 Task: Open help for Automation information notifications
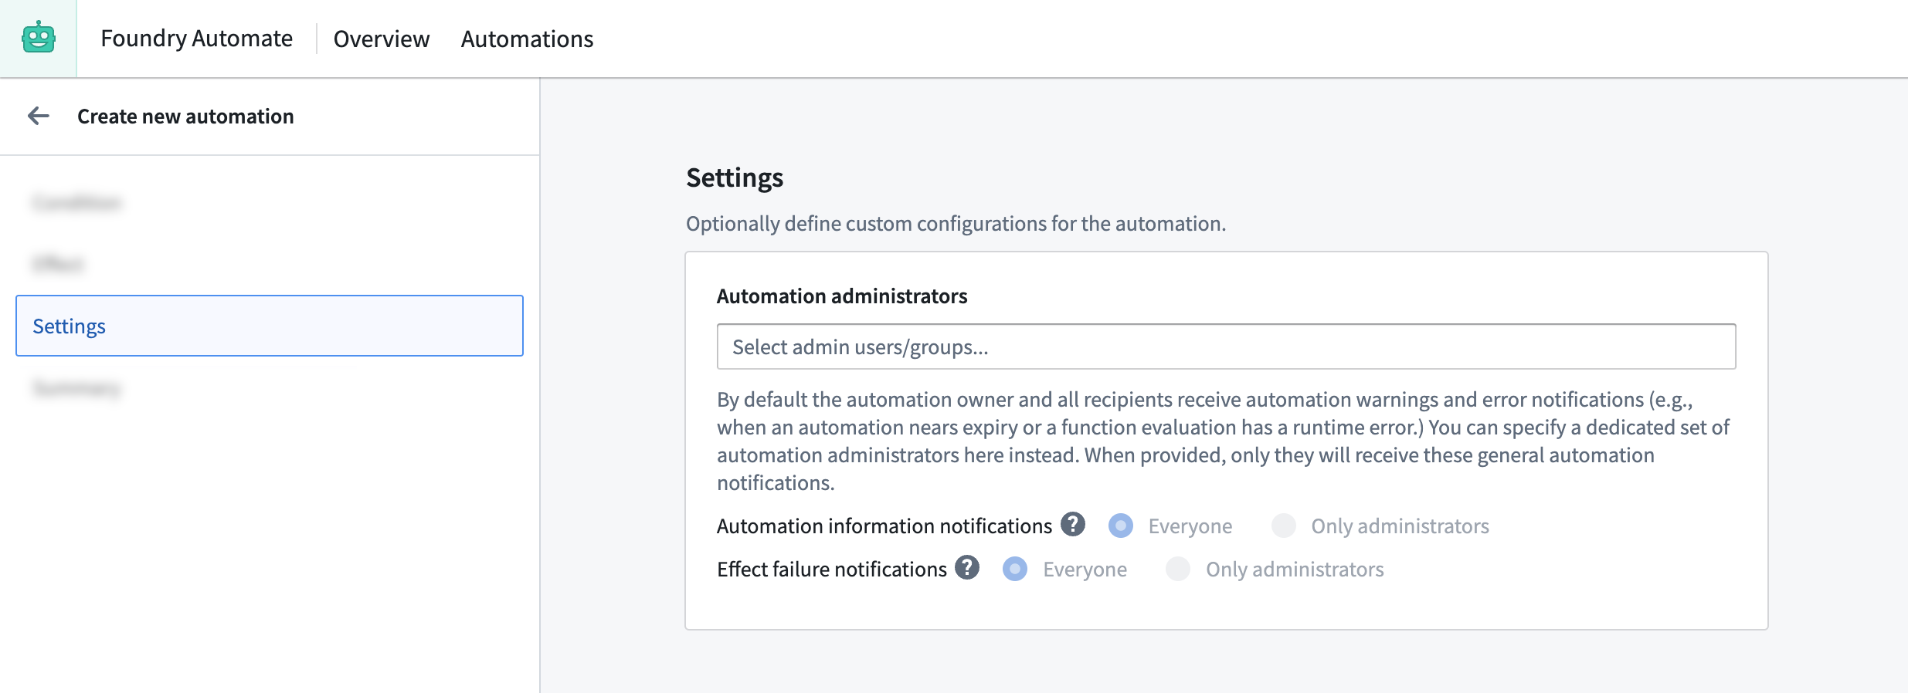[1073, 525]
